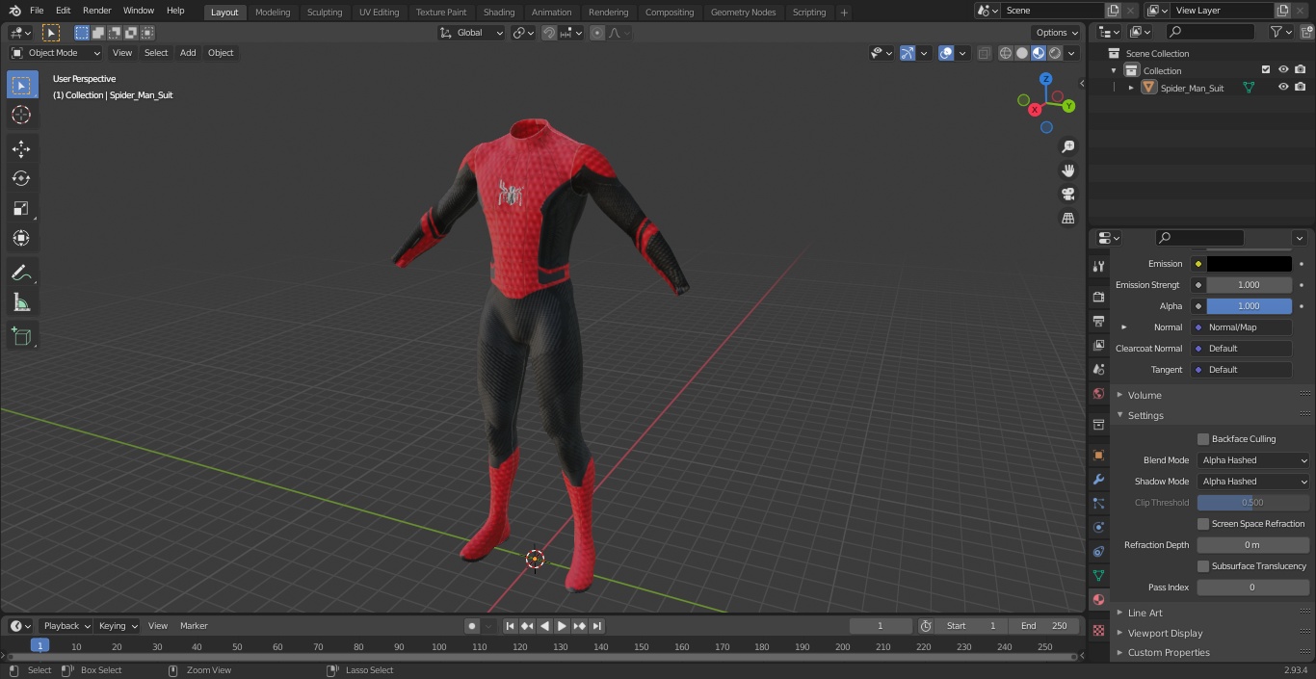Image resolution: width=1316 pixels, height=679 pixels.
Task: Click the Alpha value slider
Action: coord(1249,306)
